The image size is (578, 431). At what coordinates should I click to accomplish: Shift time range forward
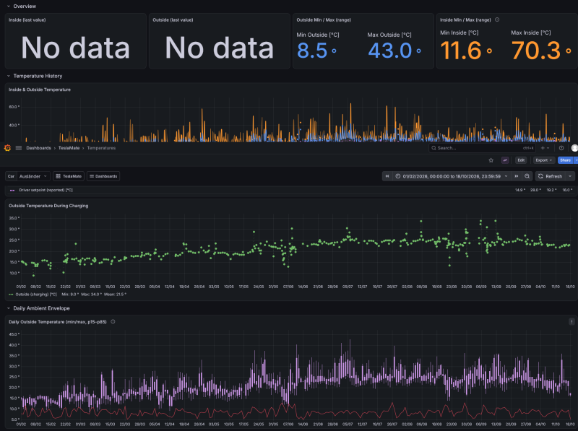(x=516, y=176)
